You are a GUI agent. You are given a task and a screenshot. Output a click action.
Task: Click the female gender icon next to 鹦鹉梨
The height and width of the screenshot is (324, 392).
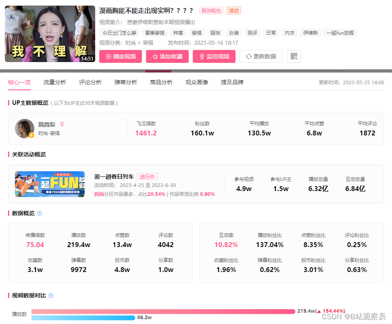coord(62,124)
